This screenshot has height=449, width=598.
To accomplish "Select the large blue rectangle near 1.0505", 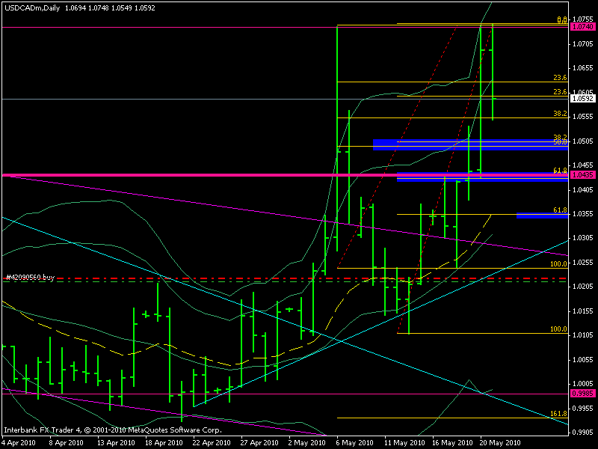I will pos(469,144).
